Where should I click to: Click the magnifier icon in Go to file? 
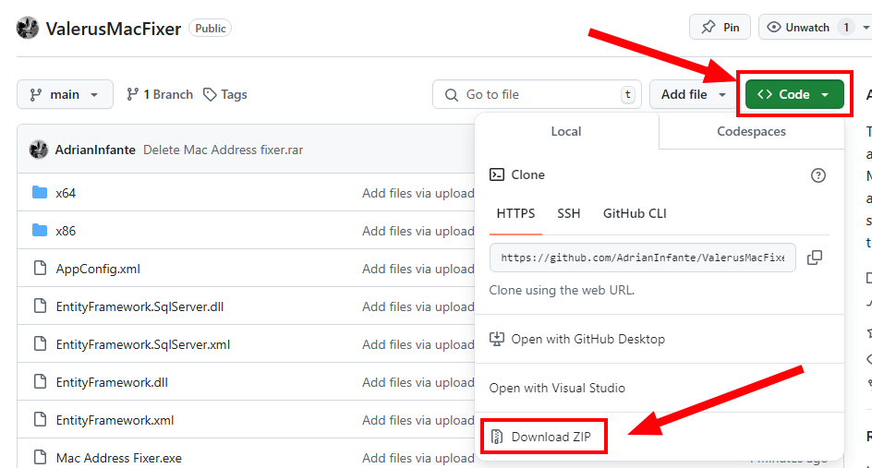point(452,95)
